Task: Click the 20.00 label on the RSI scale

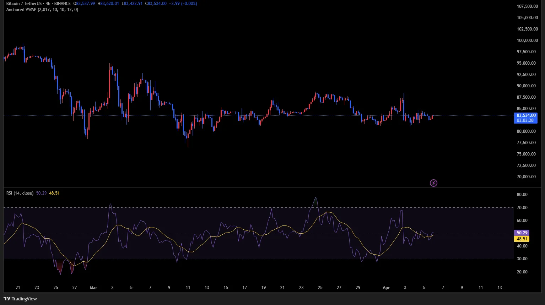Action: point(522,272)
